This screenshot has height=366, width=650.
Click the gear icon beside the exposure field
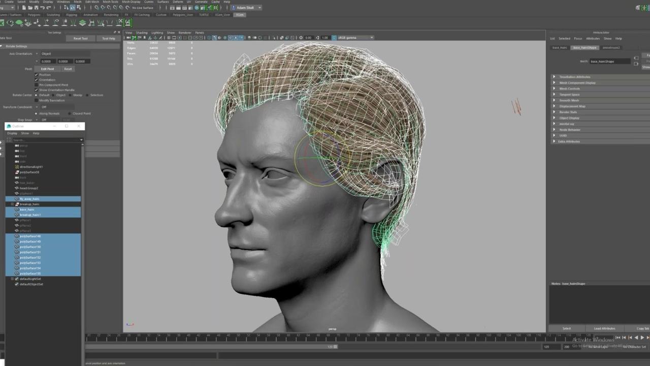pyautogui.click(x=301, y=38)
